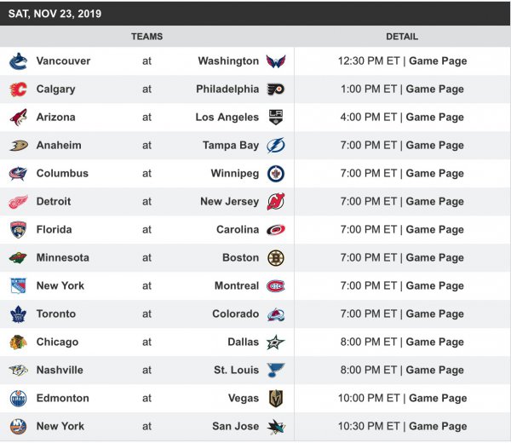
Task: Click the Nashville team name
Action: pyautogui.click(x=60, y=371)
